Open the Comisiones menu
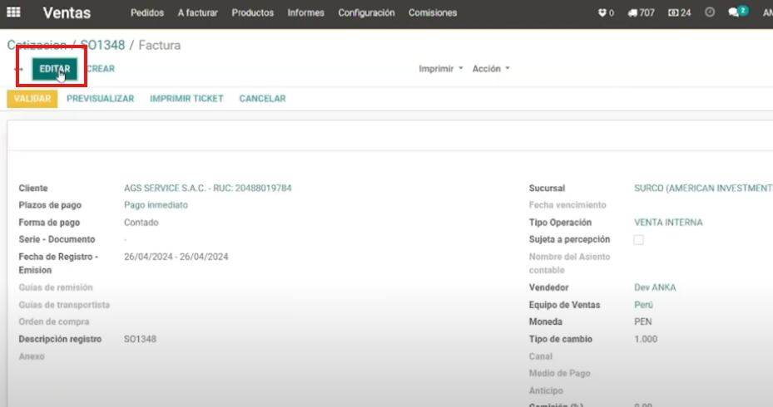The width and height of the screenshot is (773, 407). point(433,12)
